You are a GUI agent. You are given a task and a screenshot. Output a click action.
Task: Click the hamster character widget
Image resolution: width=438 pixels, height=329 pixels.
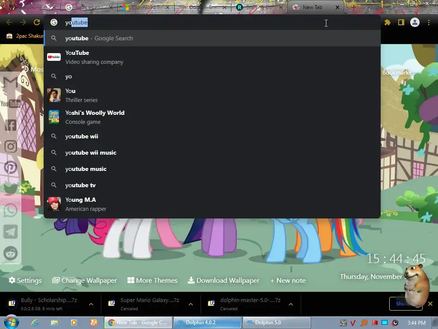tap(416, 285)
